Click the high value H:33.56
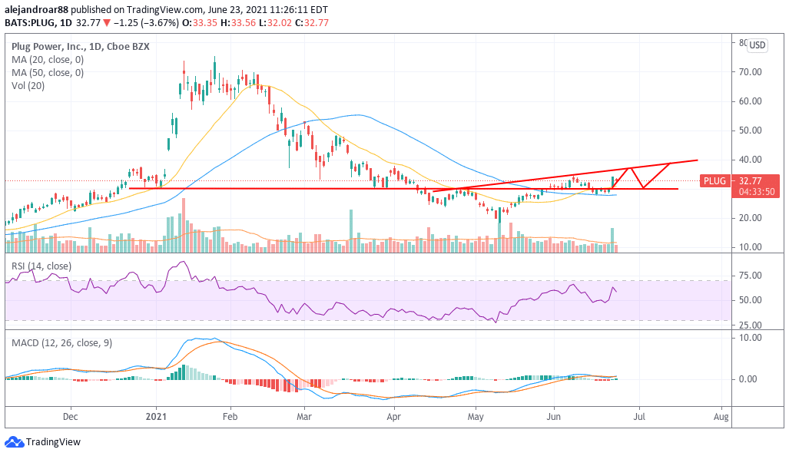 tap(238, 22)
